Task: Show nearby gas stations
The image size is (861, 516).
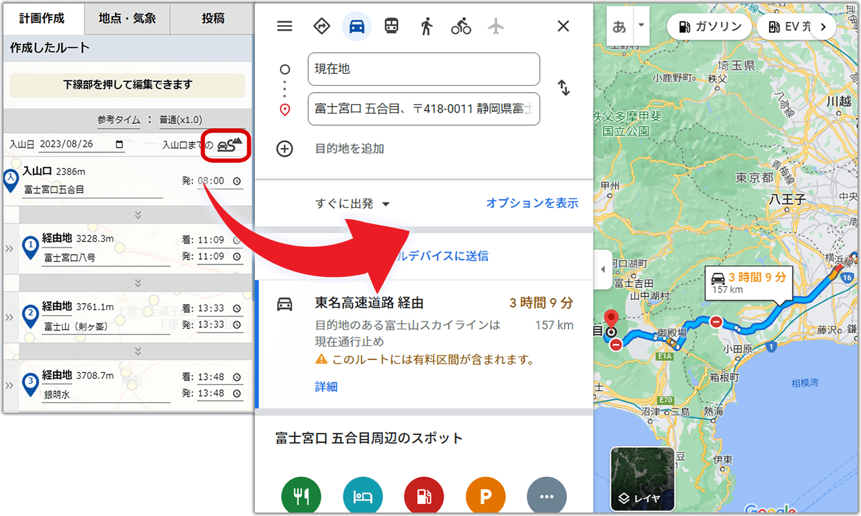Action: [x=424, y=496]
